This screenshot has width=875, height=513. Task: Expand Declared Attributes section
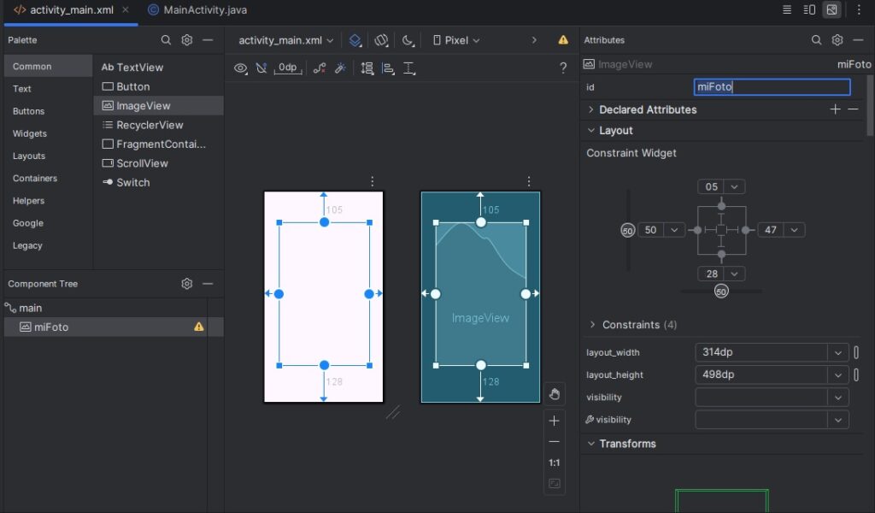click(x=591, y=109)
